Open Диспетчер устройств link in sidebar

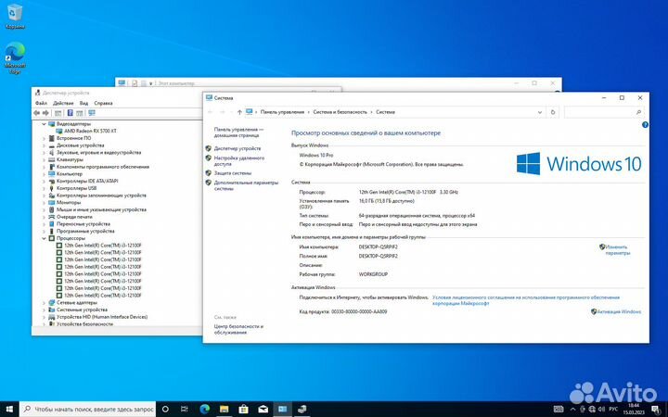click(238, 148)
